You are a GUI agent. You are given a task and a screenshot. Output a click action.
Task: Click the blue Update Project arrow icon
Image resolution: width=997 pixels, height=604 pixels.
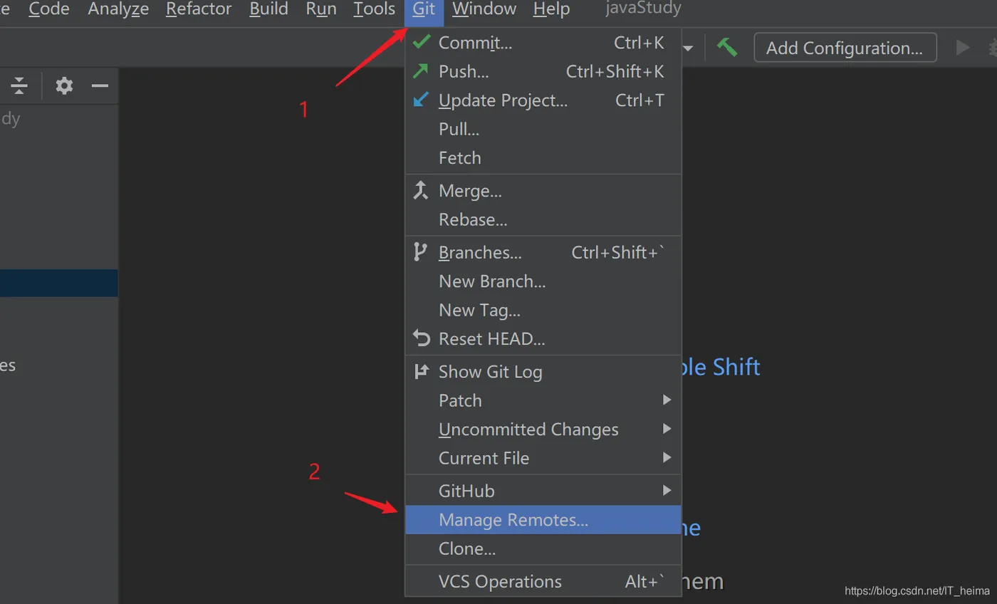point(422,100)
